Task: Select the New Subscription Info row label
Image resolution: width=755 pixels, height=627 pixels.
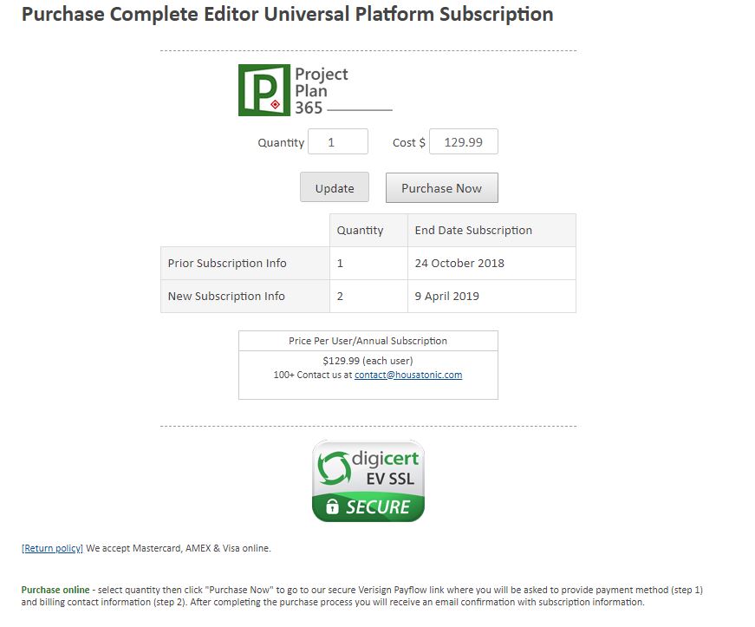Action: [226, 297]
